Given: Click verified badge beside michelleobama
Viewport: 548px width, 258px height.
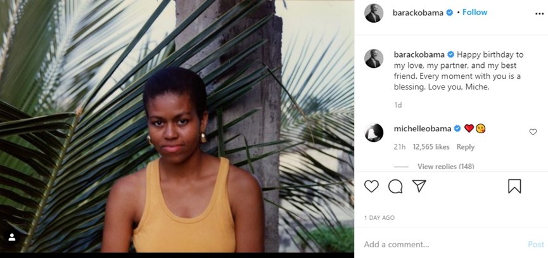Looking at the screenshot, I should point(457,128).
